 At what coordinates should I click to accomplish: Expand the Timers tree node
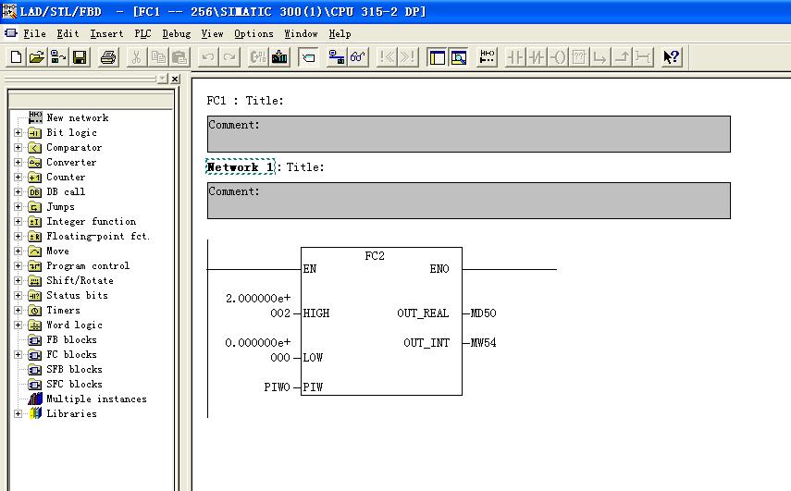coord(19,311)
